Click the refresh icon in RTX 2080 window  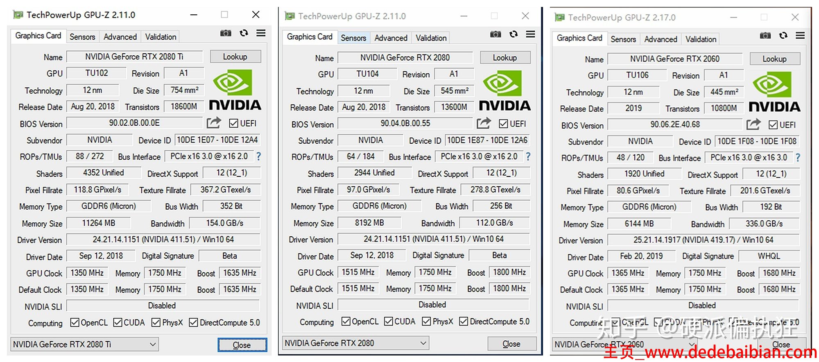(x=514, y=34)
